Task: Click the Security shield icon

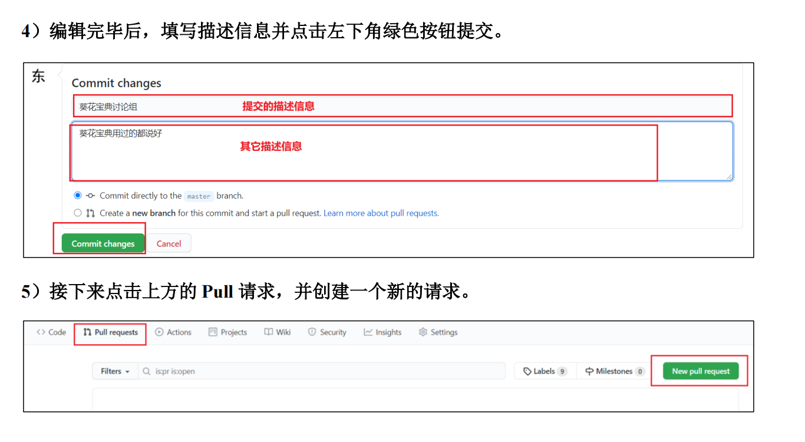Action: coord(312,332)
